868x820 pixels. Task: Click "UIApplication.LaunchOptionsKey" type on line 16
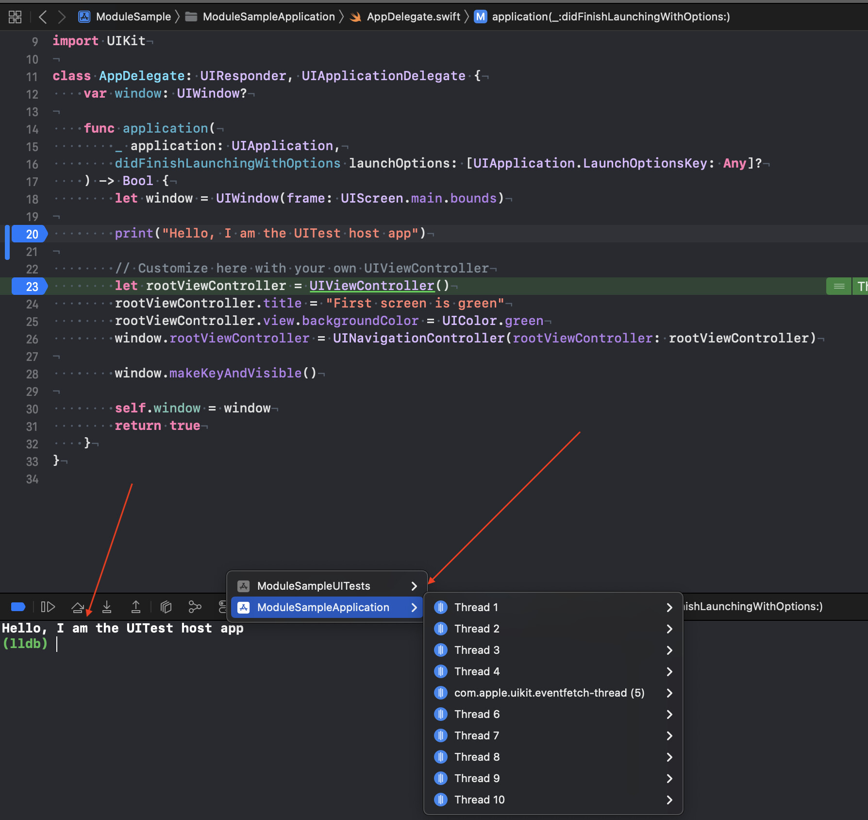click(x=590, y=163)
